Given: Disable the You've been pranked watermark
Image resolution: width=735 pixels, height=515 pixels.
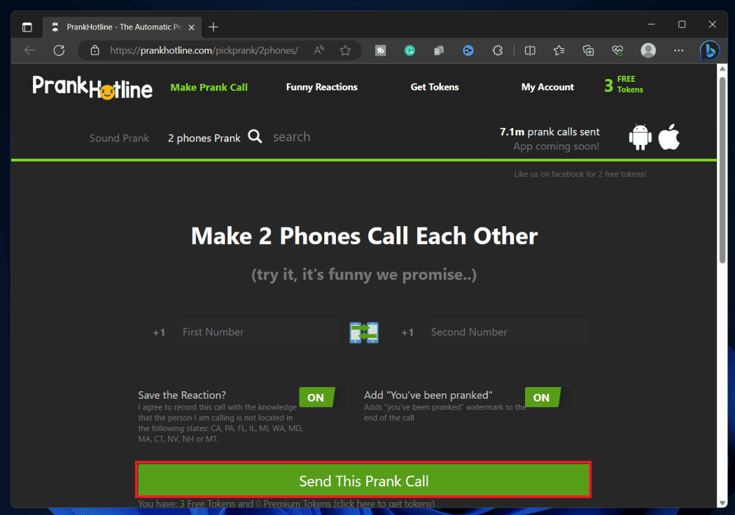Looking at the screenshot, I should pos(542,397).
